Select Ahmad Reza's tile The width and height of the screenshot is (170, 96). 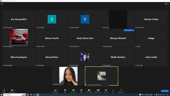click(x=52, y=57)
